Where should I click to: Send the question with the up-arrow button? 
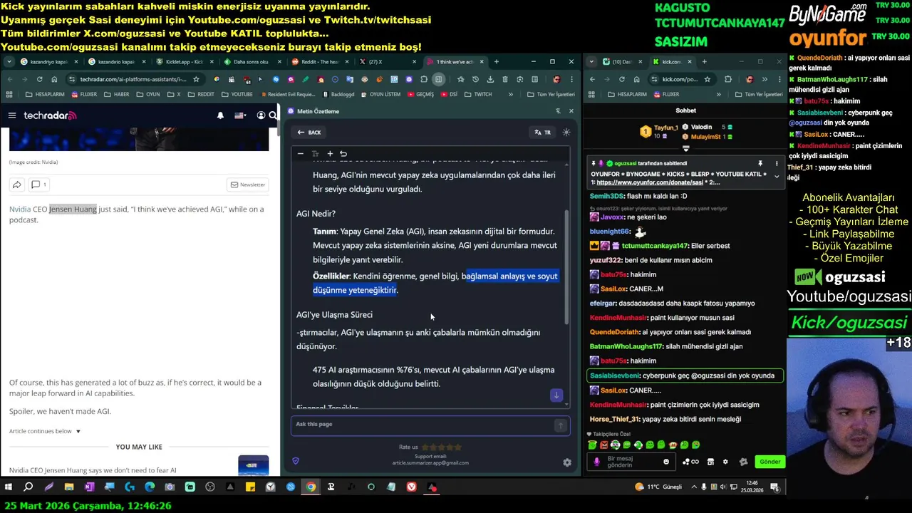(x=561, y=425)
